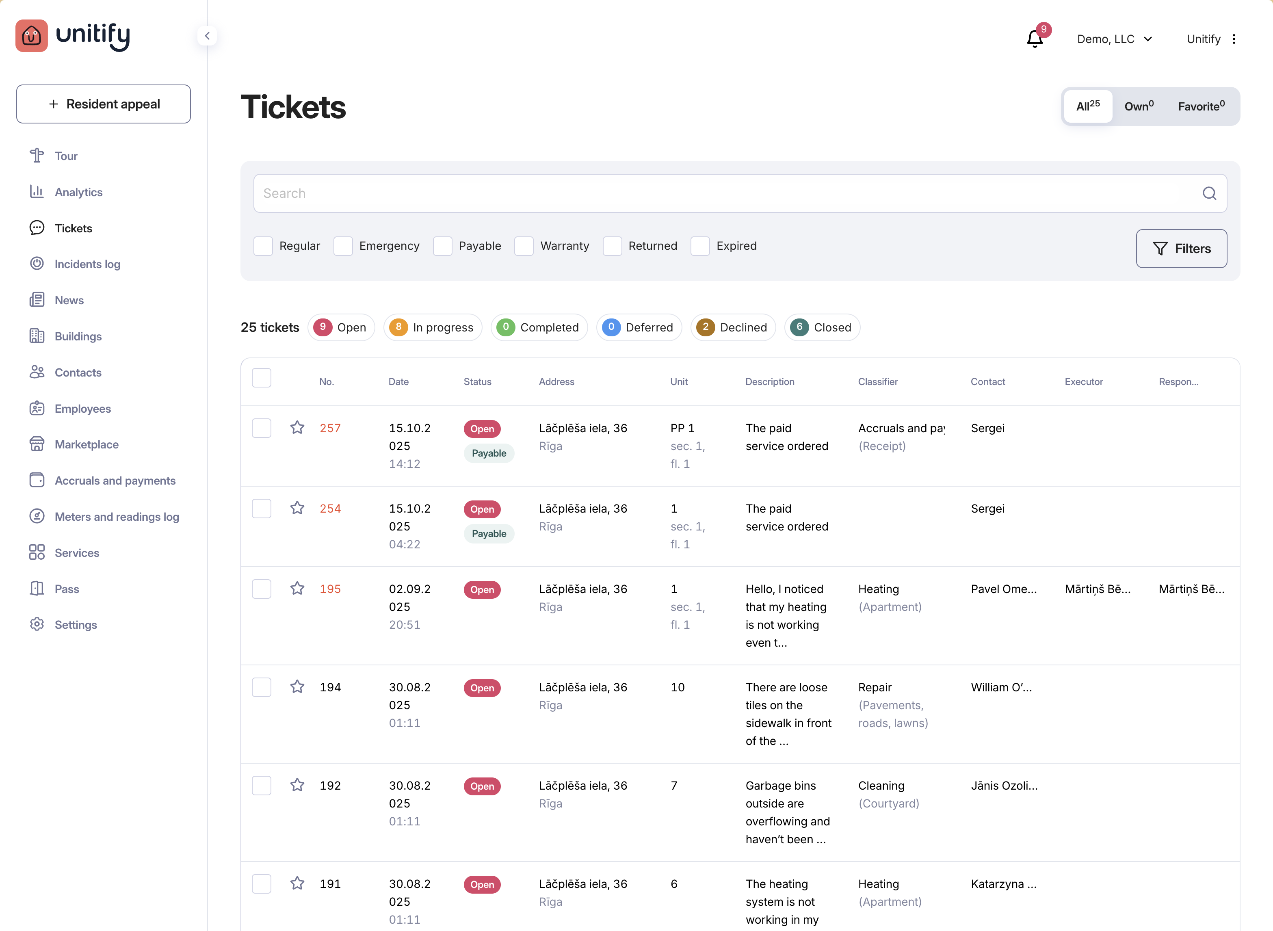Filter by the In progress status chip
This screenshot has height=931, width=1273.
(x=432, y=327)
